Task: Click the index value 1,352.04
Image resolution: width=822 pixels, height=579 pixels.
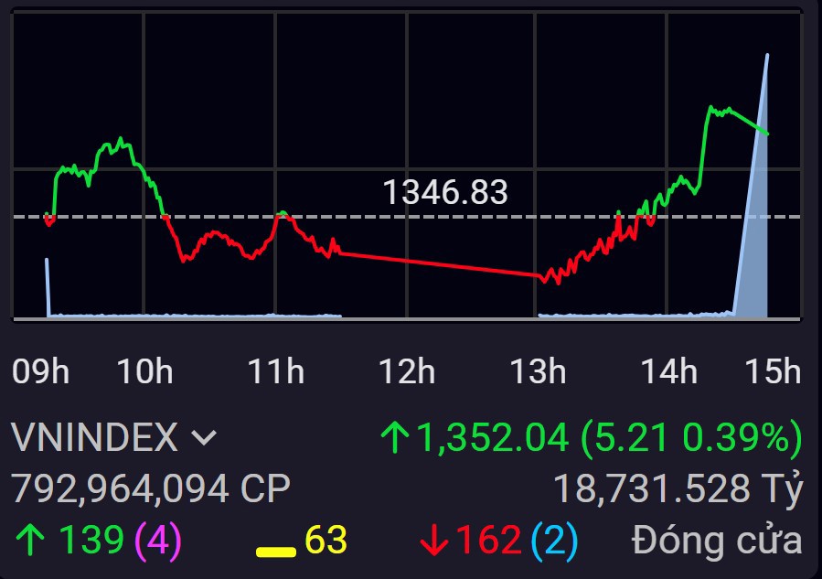Action: [x=493, y=437]
